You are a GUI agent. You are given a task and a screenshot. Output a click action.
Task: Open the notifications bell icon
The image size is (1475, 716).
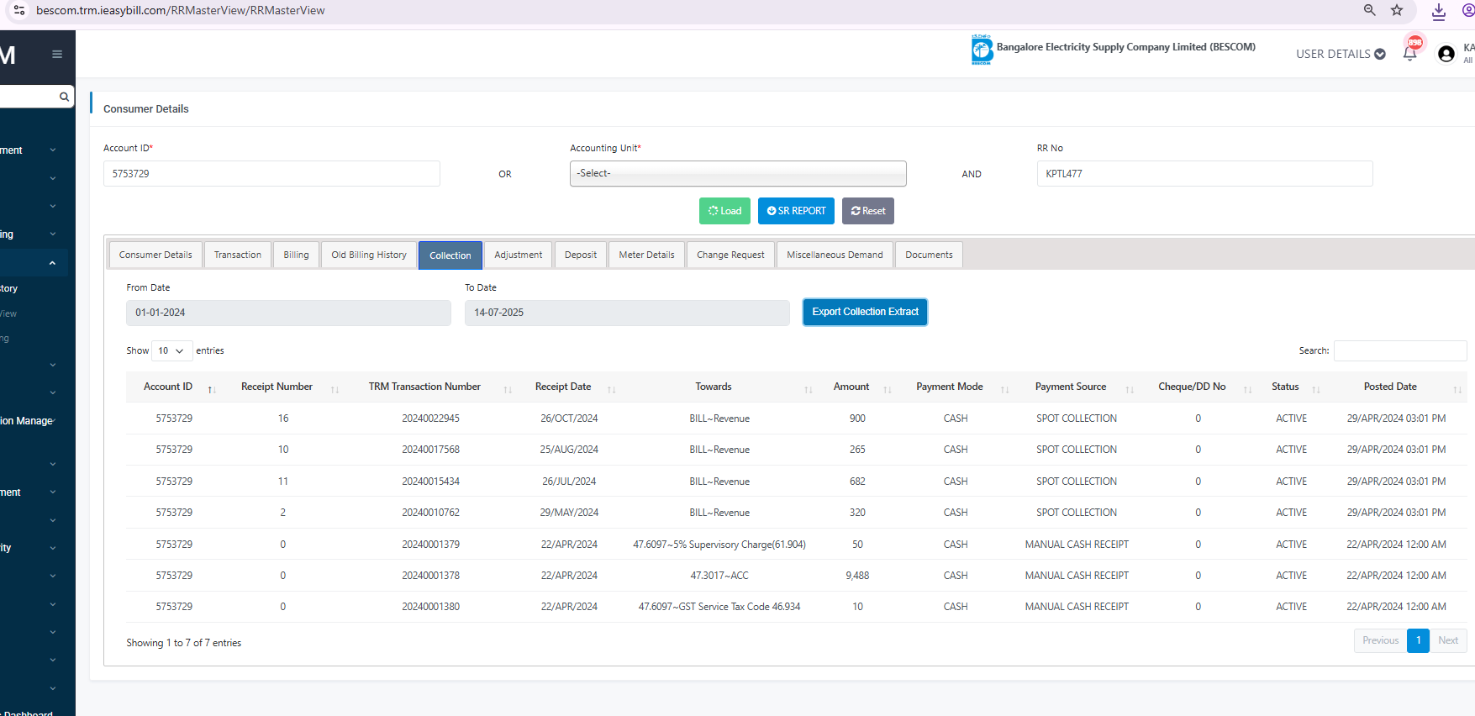point(1410,53)
